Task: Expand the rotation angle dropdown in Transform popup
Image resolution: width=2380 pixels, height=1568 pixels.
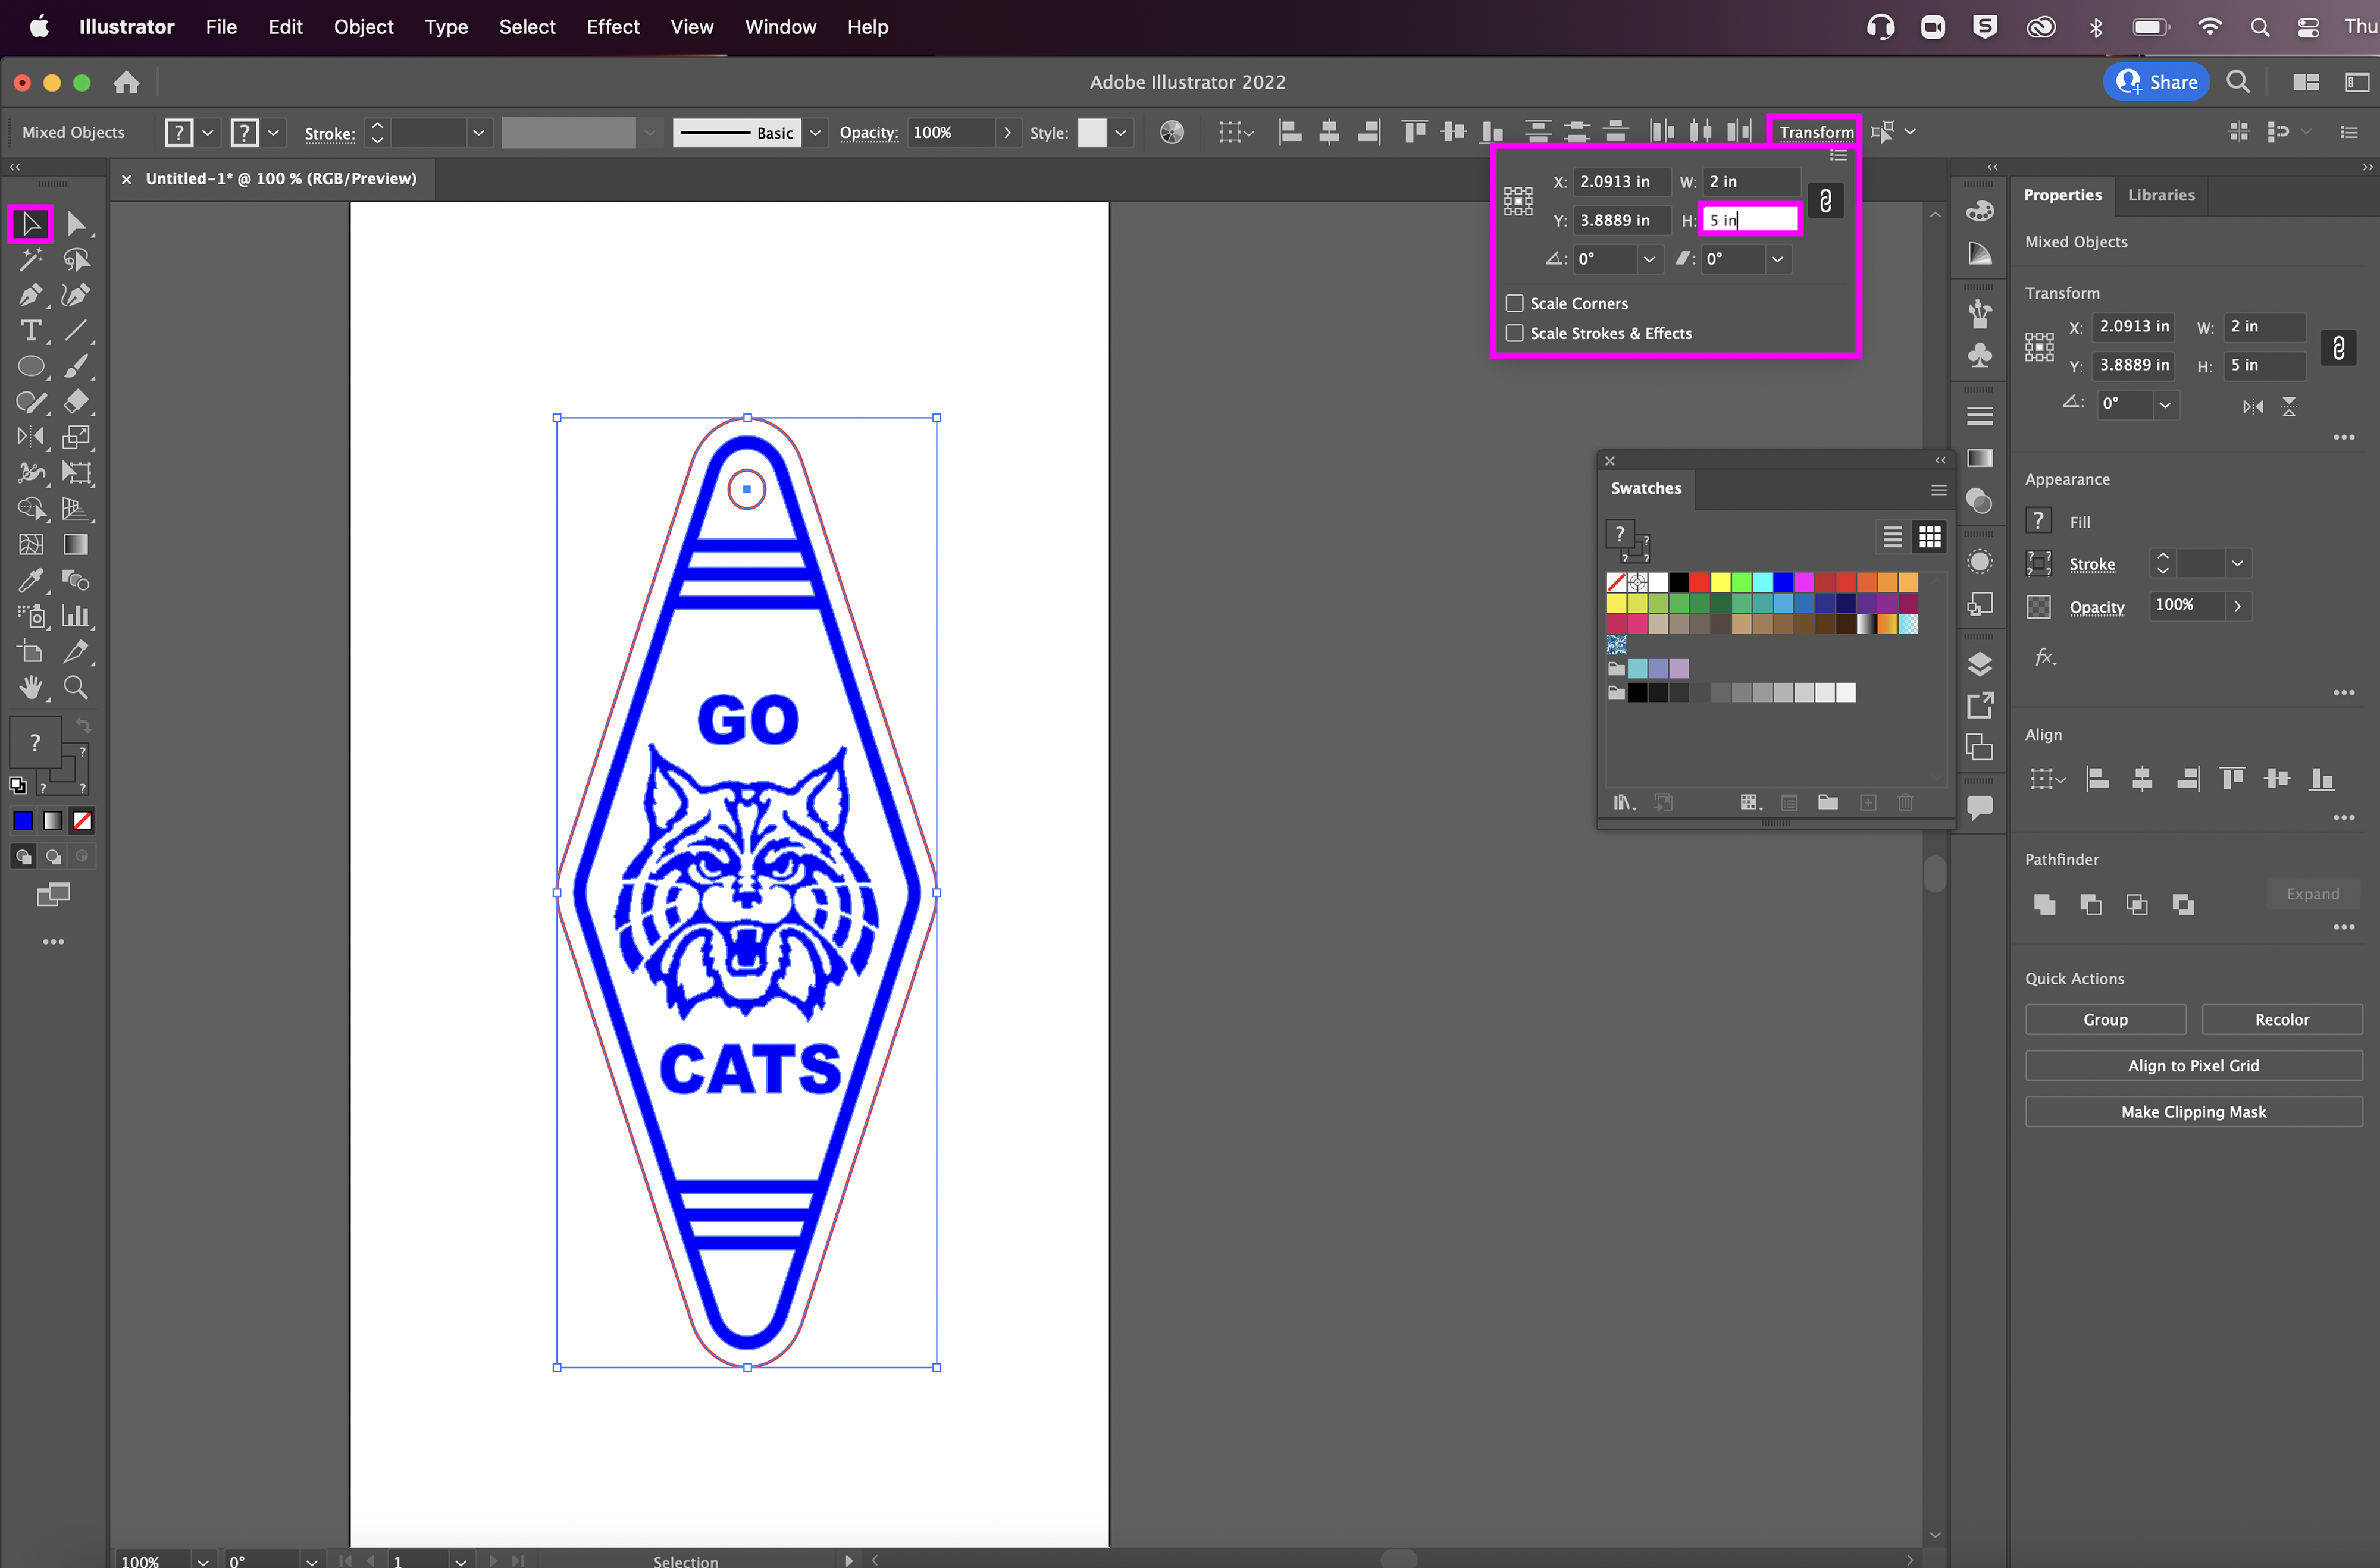Action: pyautogui.click(x=1649, y=259)
